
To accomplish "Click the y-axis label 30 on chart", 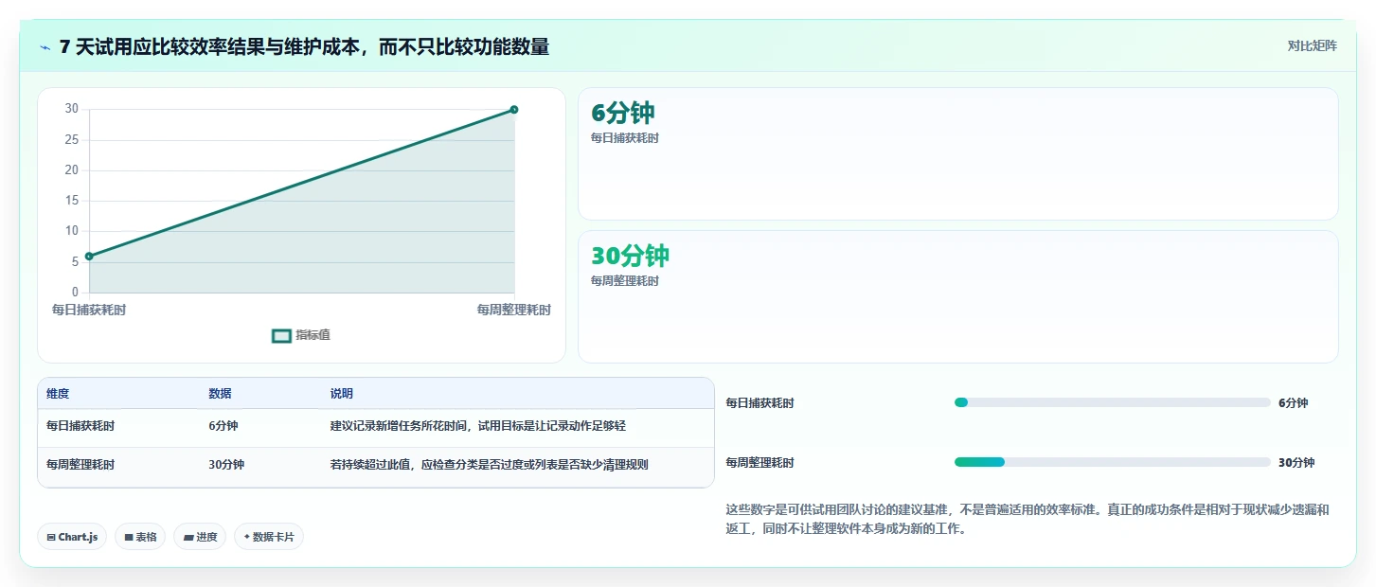I will point(71,109).
